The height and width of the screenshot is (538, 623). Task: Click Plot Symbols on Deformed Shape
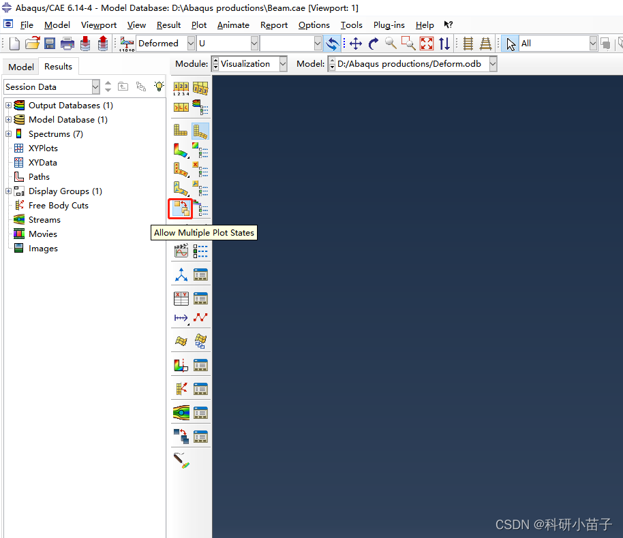click(181, 170)
